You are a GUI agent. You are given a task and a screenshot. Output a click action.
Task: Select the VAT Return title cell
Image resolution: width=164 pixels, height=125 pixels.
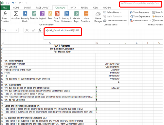tap(62, 46)
